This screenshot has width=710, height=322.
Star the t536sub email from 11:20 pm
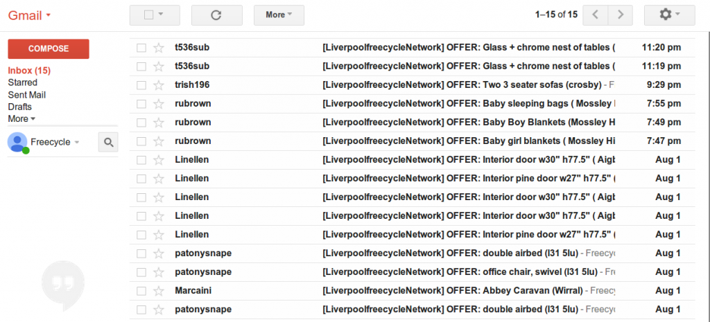tap(159, 48)
